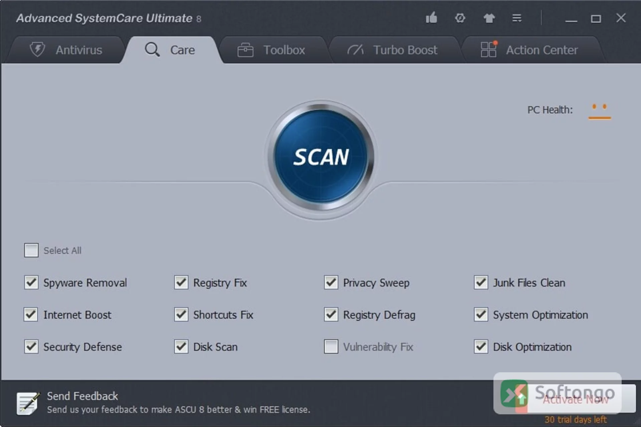Click the "30 trial days left" text
Screen dimensions: 641x427
[x=576, y=419]
